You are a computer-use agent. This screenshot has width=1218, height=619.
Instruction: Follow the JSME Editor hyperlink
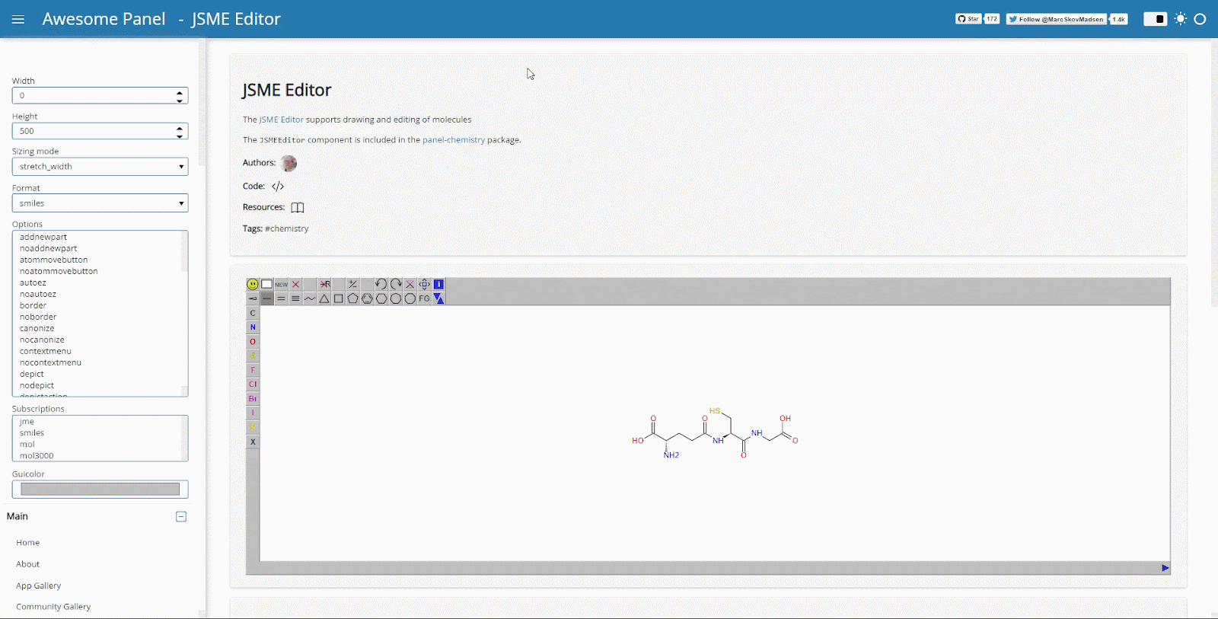coord(281,120)
